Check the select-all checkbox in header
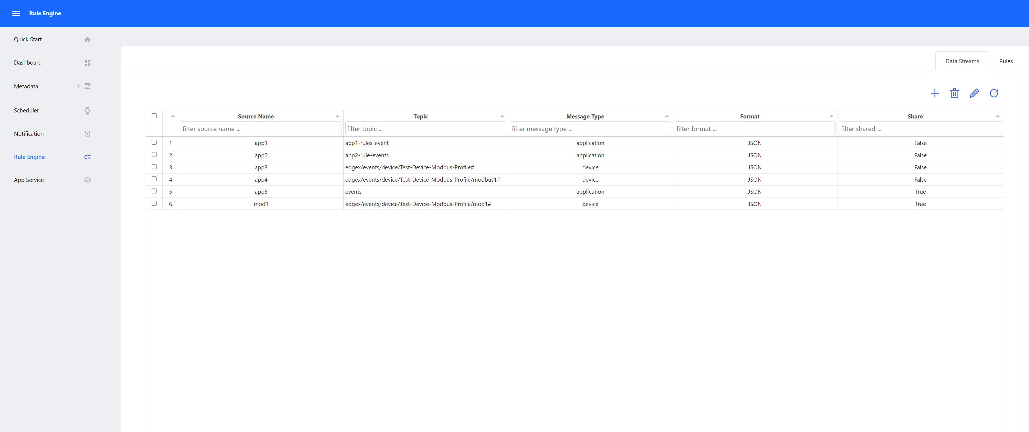The image size is (1029, 432). [x=154, y=115]
